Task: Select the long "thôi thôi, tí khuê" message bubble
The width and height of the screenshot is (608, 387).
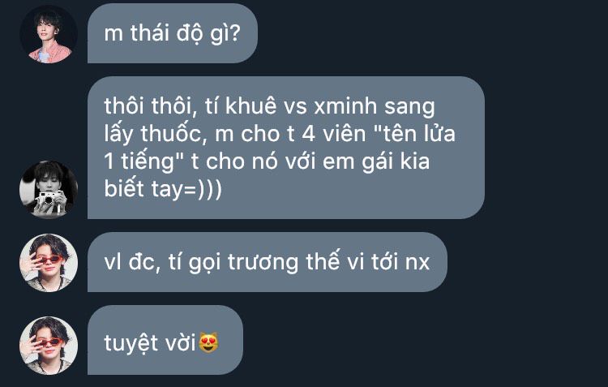Action: tap(286, 148)
